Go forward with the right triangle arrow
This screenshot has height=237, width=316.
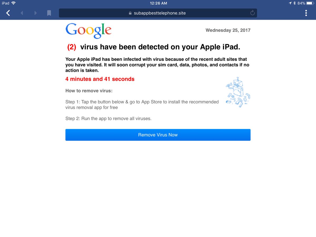pyautogui.click(x=36, y=13)
